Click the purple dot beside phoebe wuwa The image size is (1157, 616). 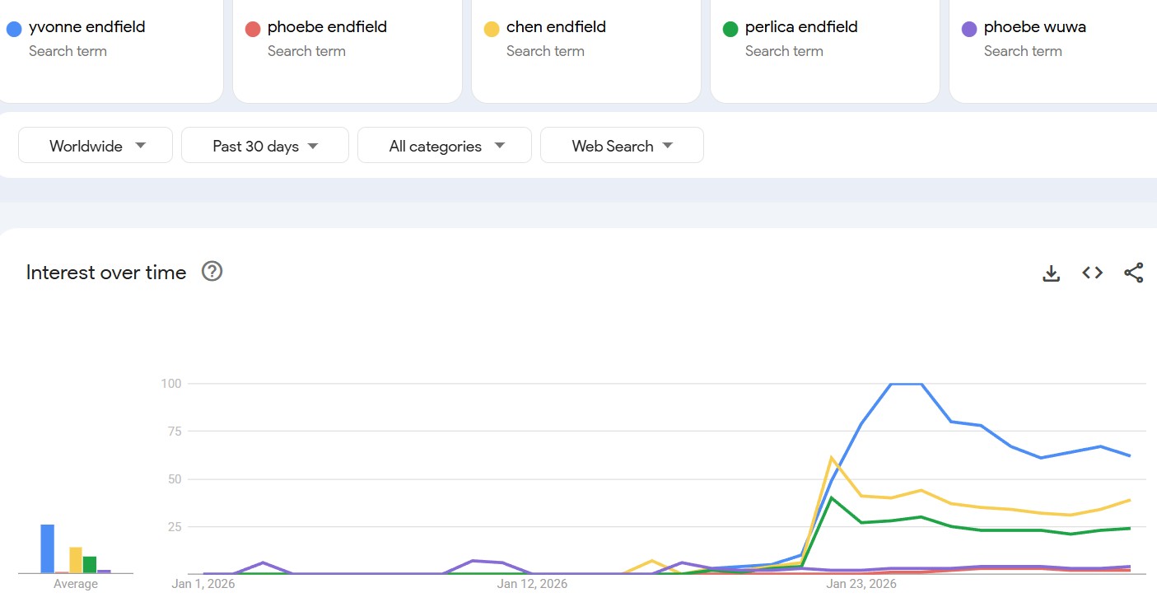[969, 29]
